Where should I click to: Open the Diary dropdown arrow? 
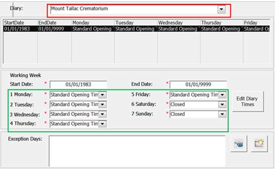[x=221, y=9]
